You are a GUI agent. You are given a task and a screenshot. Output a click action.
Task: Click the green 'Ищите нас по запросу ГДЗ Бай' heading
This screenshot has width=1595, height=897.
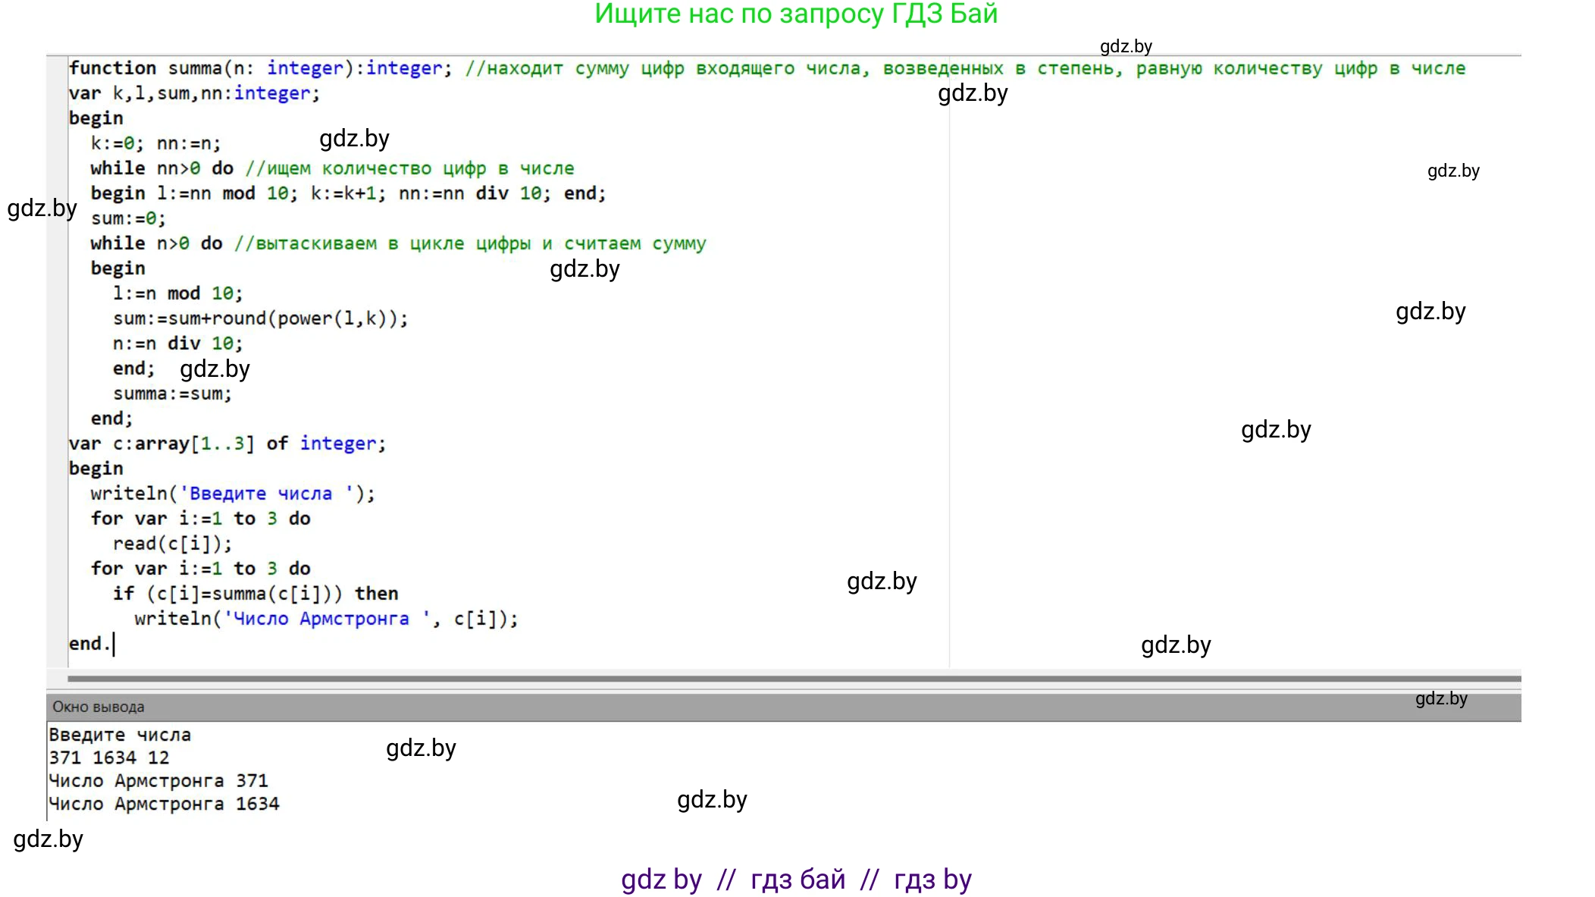coord(795,14)
